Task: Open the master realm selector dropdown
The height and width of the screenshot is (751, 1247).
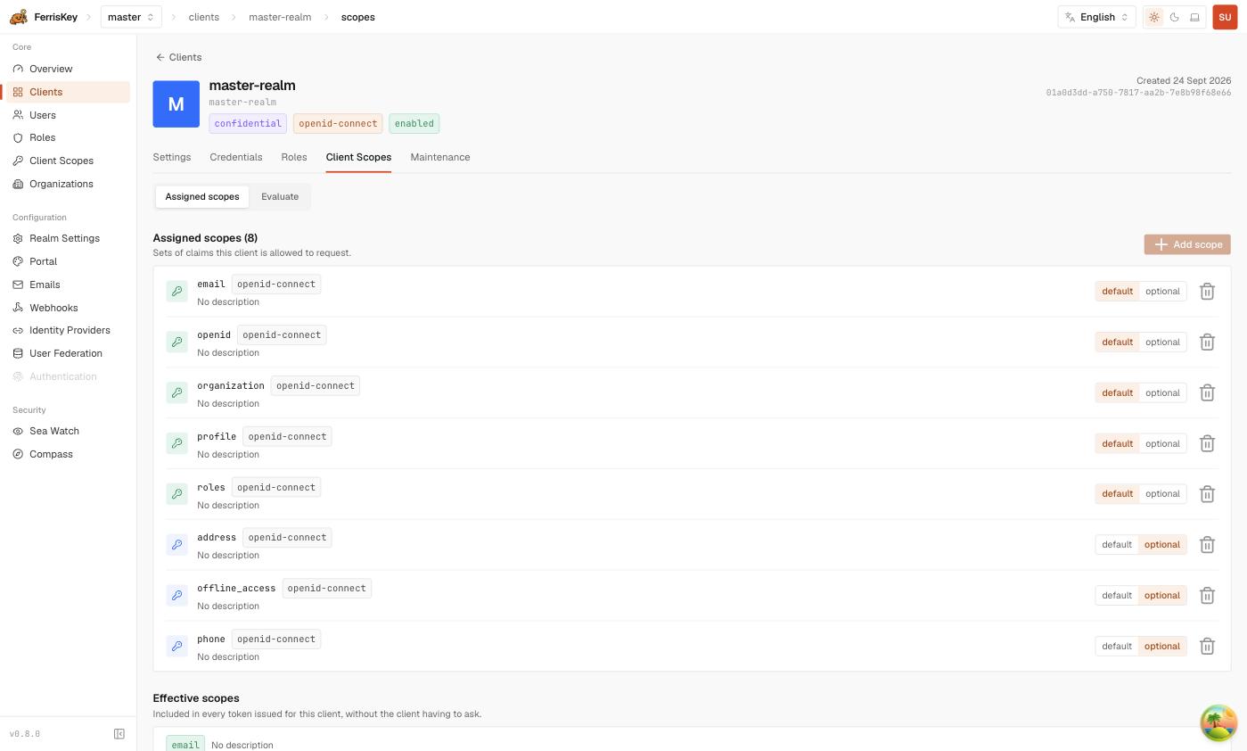Action: 131,17
